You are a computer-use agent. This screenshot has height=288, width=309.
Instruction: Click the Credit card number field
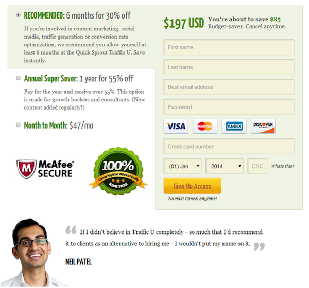pyautogui.click(x=229, y=146)
